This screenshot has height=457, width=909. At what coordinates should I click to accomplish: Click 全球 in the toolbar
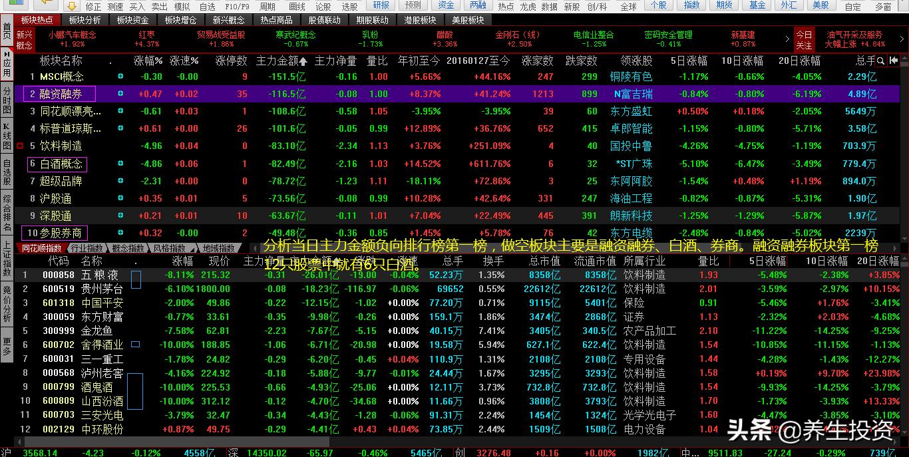(628, 7)
